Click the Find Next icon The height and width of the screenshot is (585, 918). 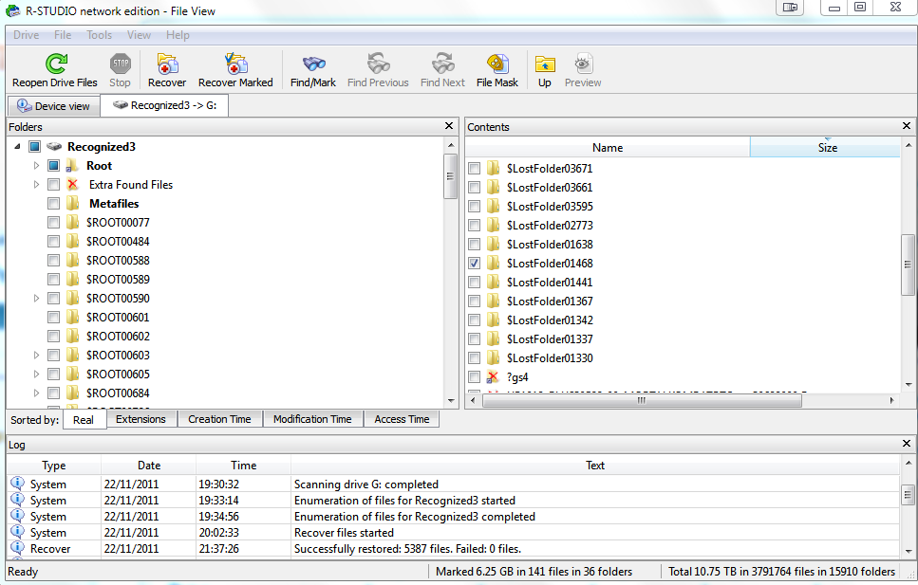[x=442, y=64]
